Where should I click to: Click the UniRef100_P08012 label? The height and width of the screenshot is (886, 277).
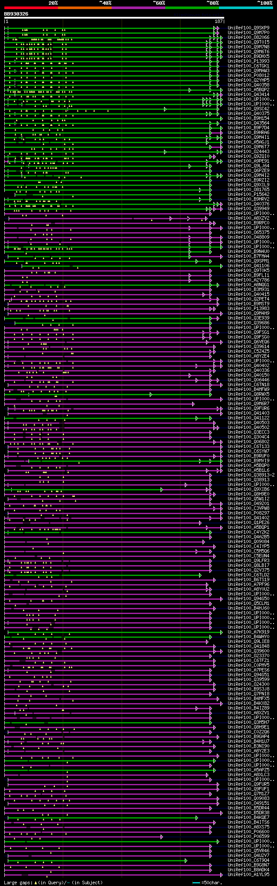click(x=248, y=75)
